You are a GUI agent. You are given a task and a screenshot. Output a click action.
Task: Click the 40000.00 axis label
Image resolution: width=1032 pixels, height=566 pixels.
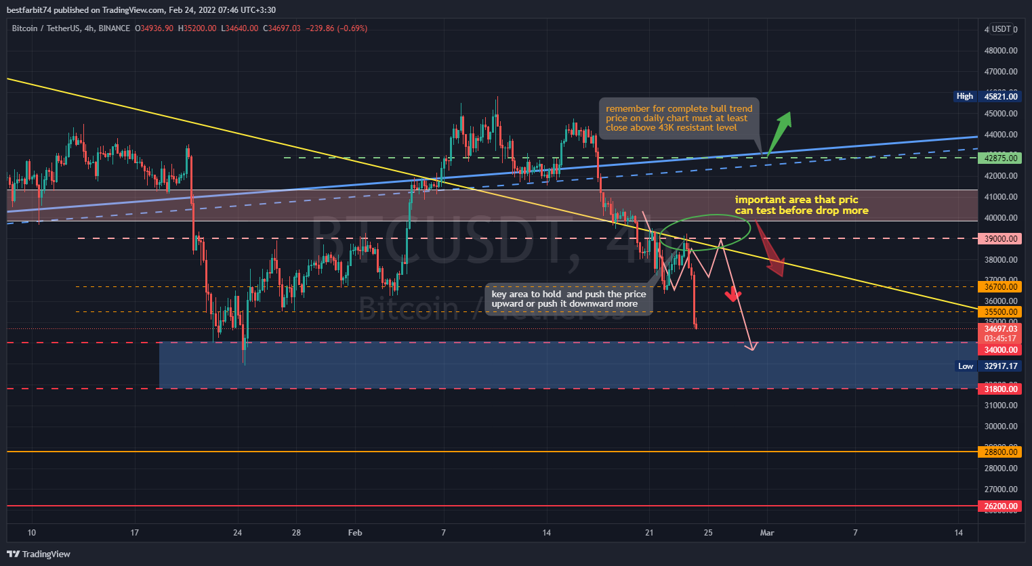pos(1001,218)
